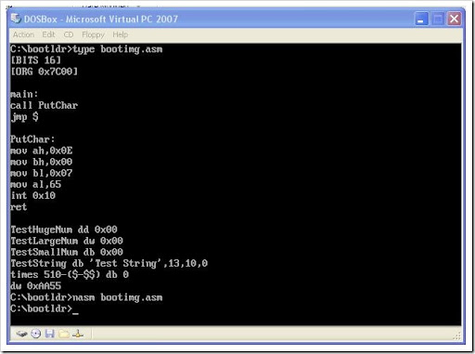This screenshot has height=354, width=475.
Task: Click the 'main:' label line
Action: (24, 94)
